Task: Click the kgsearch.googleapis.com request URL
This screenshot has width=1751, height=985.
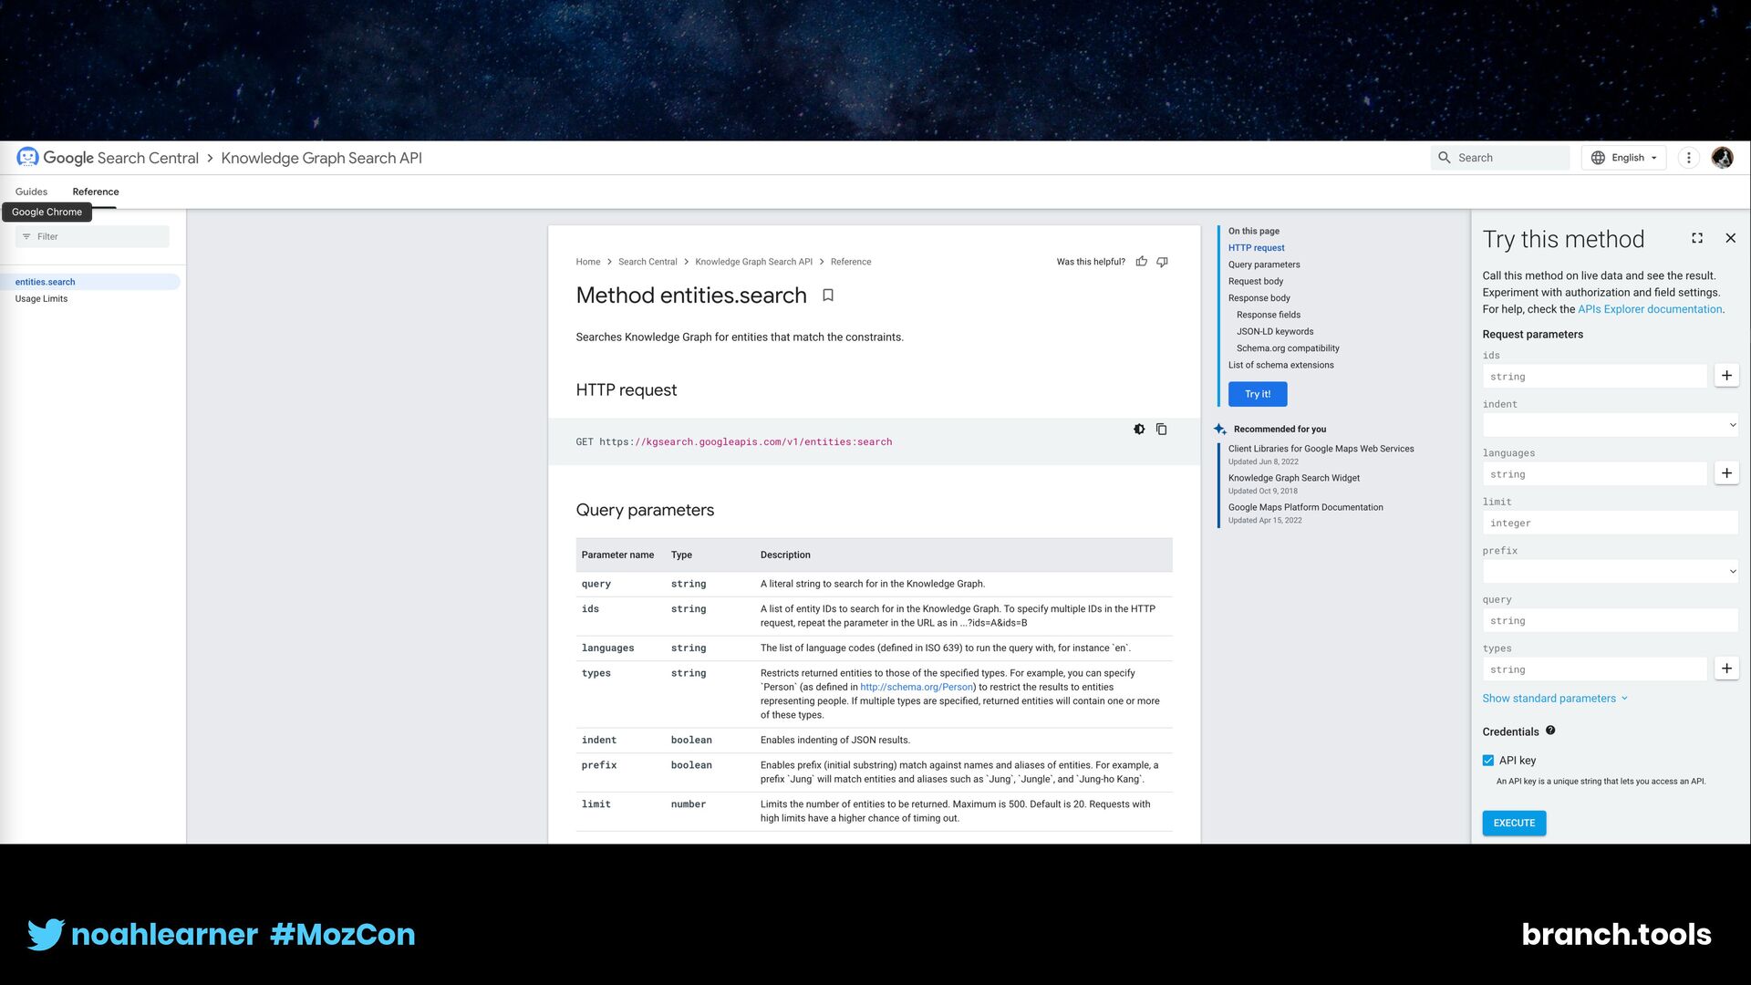Action: [x=746, y=441]
